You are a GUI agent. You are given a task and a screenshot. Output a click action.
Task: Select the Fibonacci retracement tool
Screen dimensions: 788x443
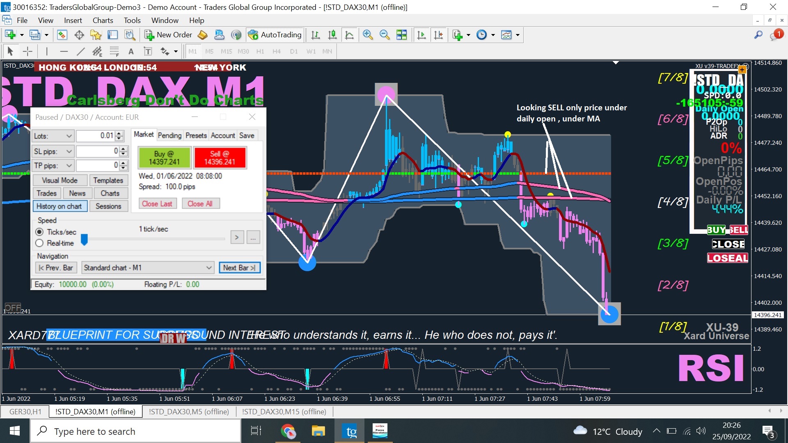[x=115, y=51]
